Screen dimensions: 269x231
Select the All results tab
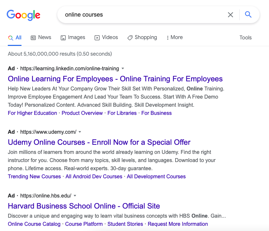click(15, 37)
